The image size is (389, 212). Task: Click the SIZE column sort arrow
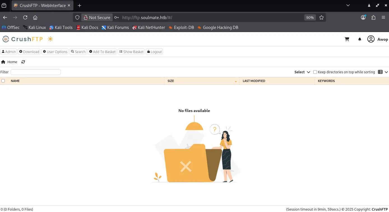coord(236,81)
